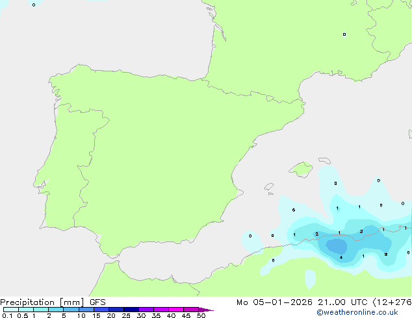
Task: Click the "50" legend scale label
Action: [201, 315]
